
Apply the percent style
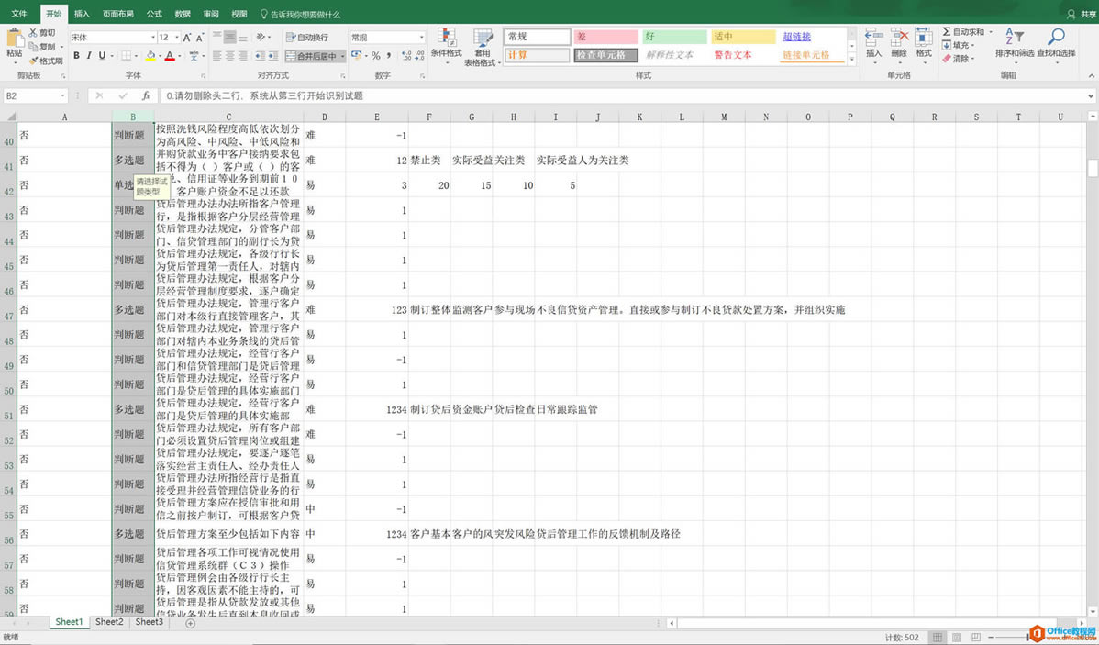[376, 55]
